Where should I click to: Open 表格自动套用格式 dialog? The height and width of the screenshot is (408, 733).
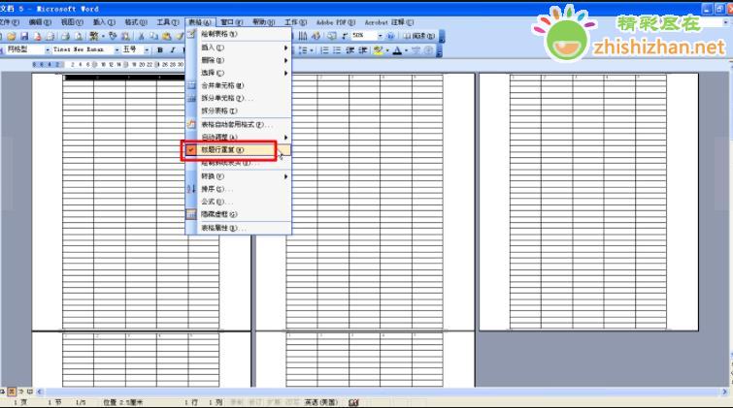(x=239, y=125)
